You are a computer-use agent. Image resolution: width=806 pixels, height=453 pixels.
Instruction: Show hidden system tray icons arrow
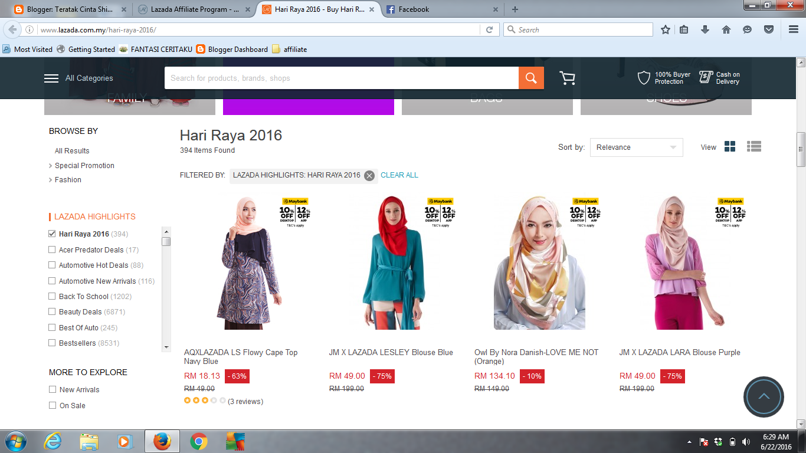click(x=689, y=442)
